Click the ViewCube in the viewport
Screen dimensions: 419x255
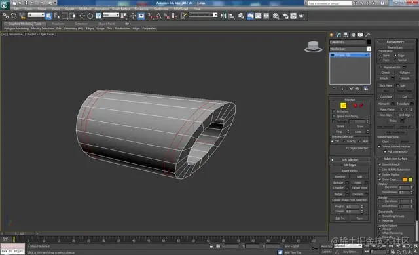(x=313, y=47)
